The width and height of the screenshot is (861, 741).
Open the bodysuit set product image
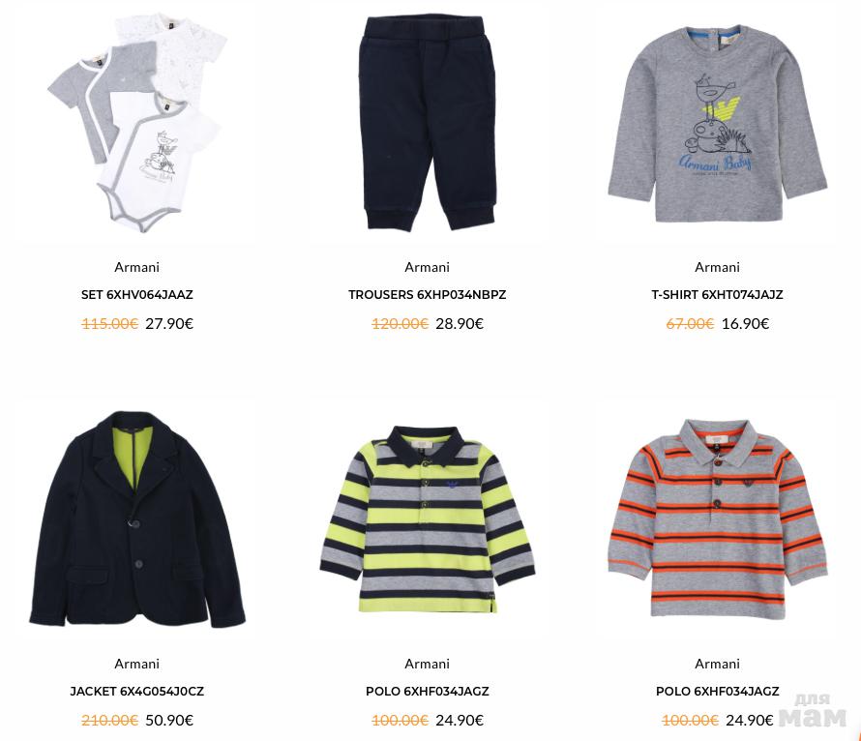137,122
